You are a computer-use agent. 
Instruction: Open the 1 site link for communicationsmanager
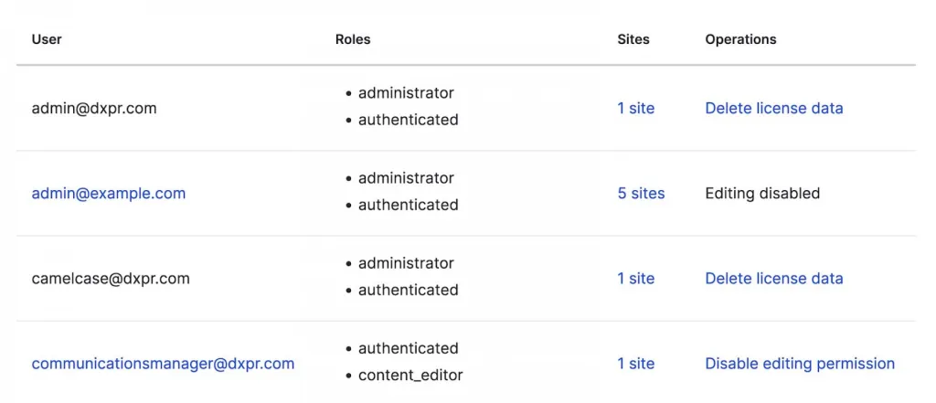[635, 364]
